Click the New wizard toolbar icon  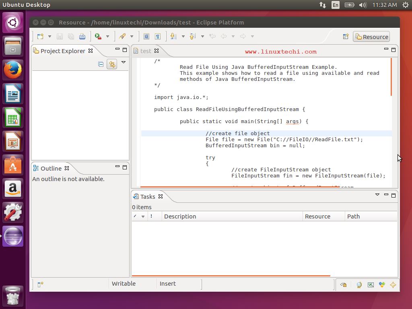coord(40,36)
